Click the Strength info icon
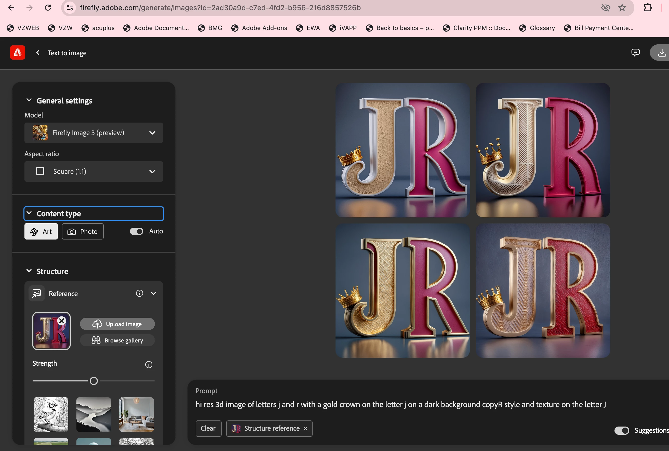The image size is (669, 451). [148, 364]
